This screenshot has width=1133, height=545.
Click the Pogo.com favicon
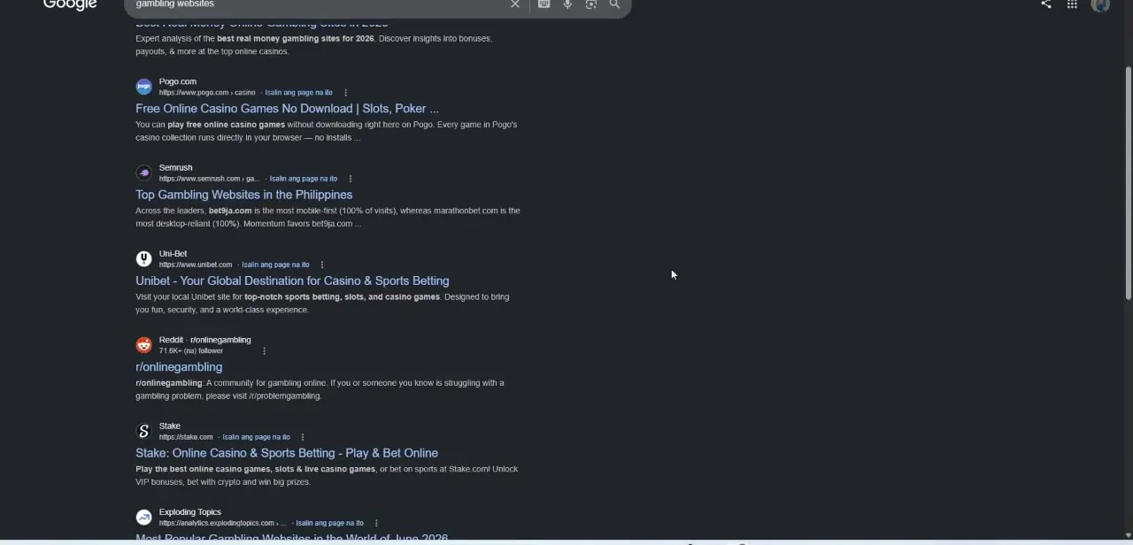[x=143, y=87]
